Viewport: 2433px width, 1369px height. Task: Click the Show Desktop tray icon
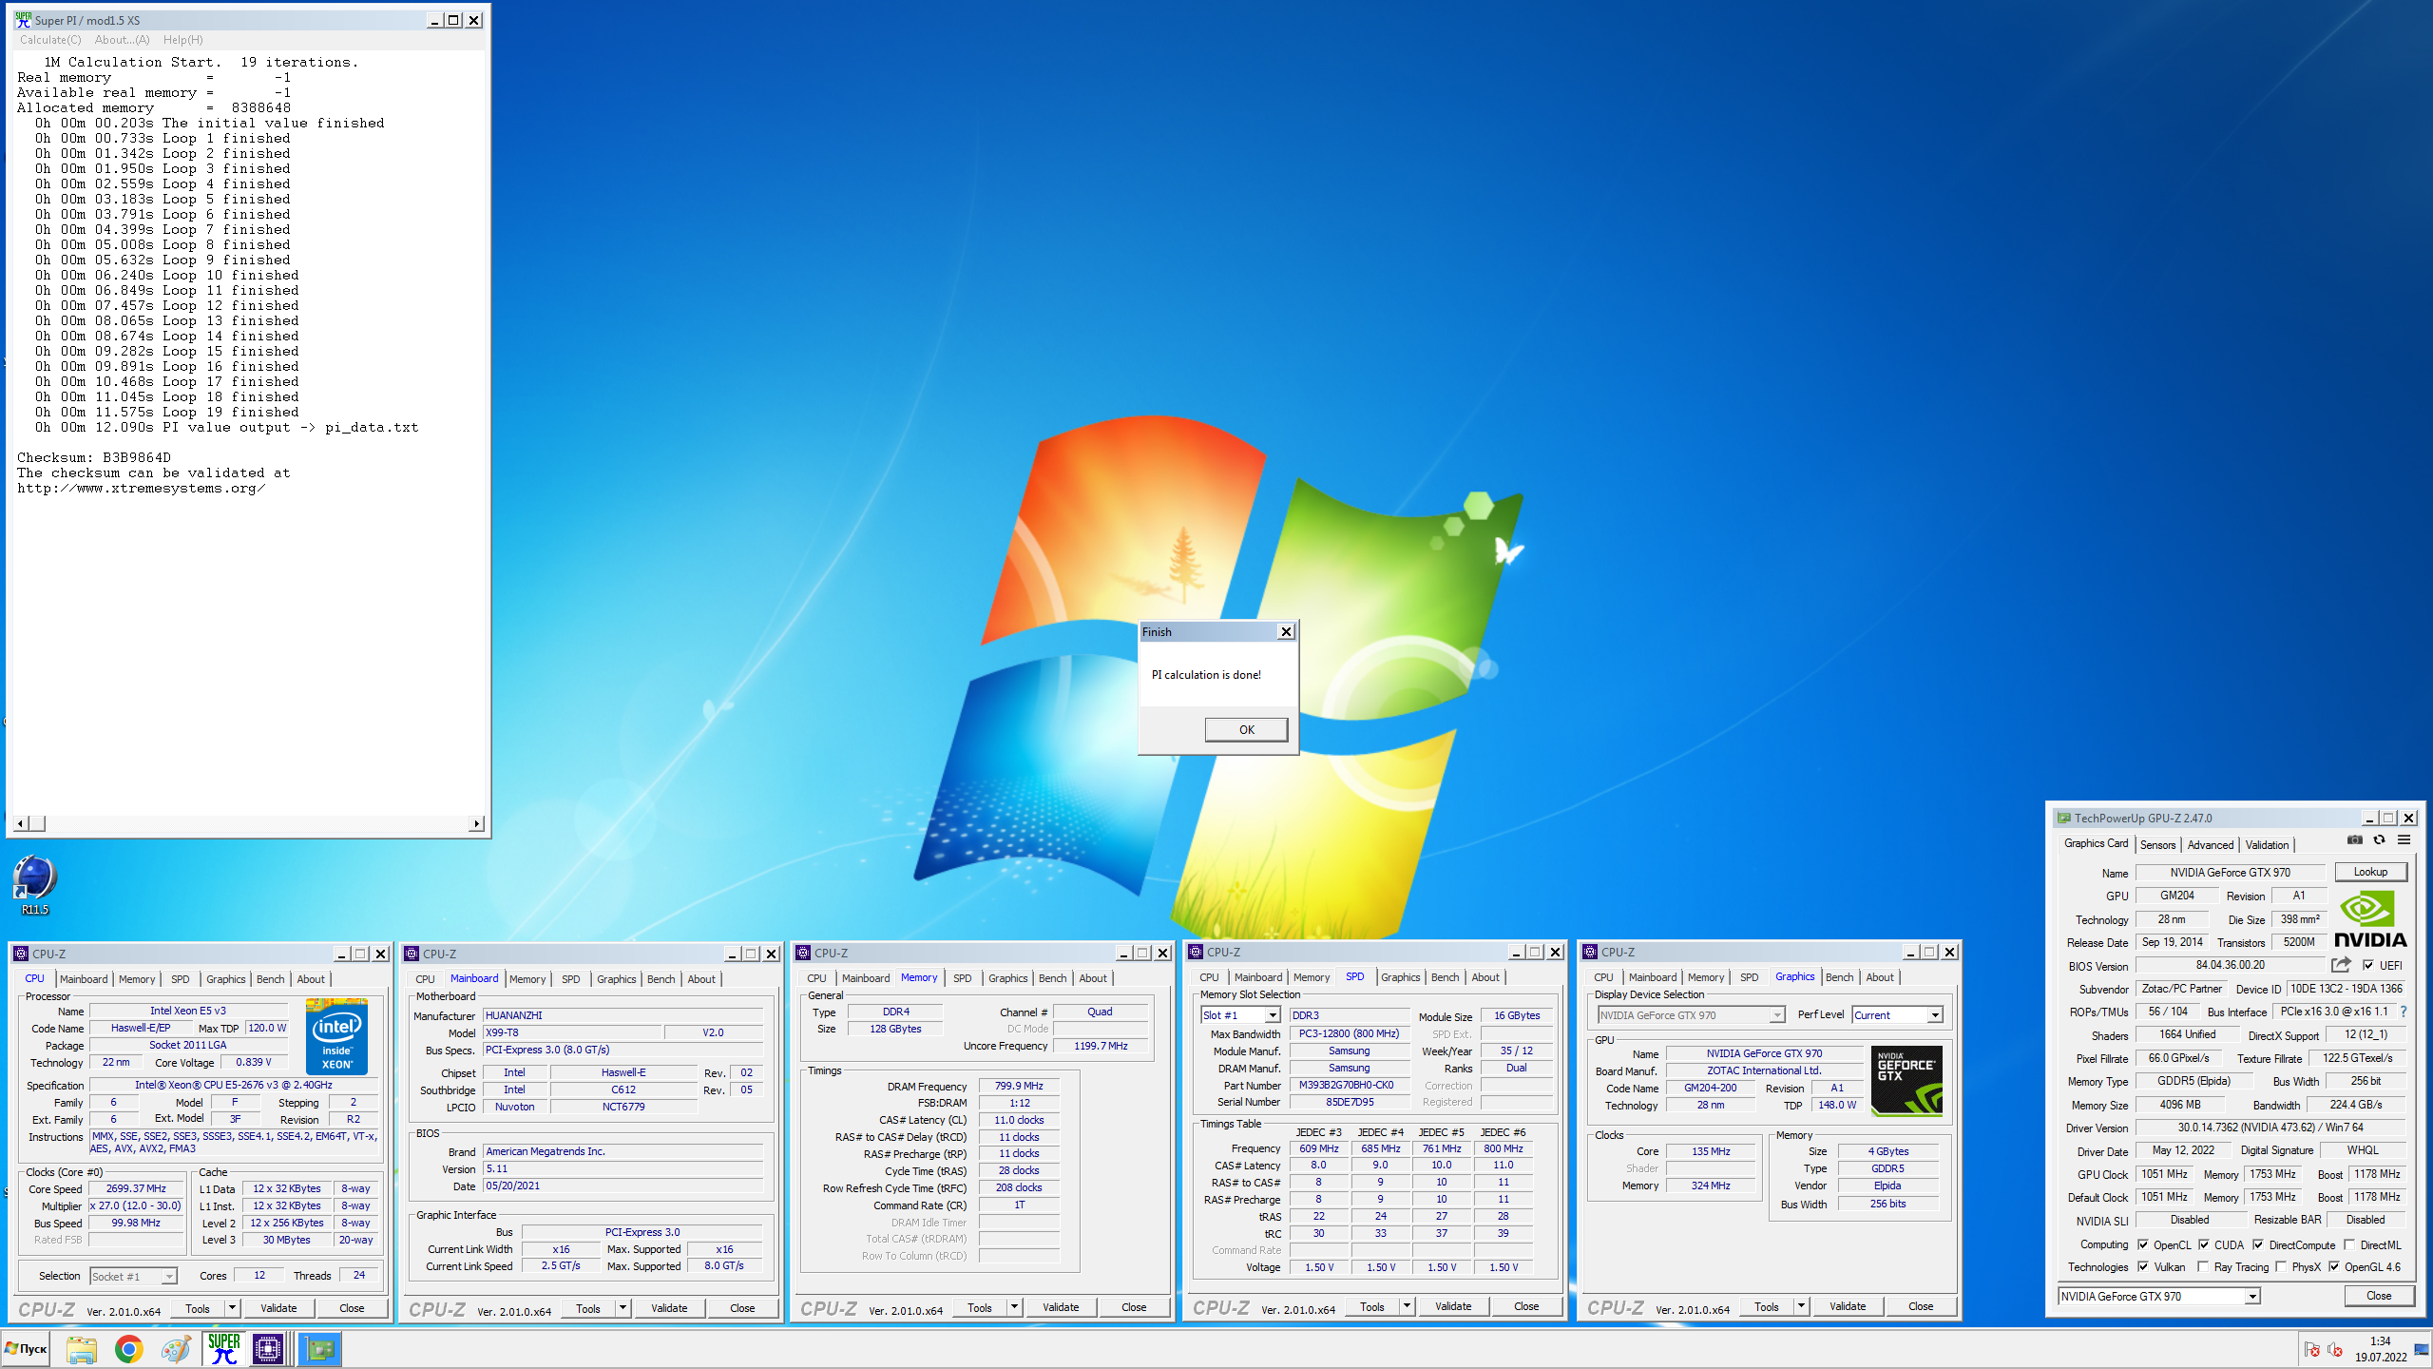coord(2421,1350)
